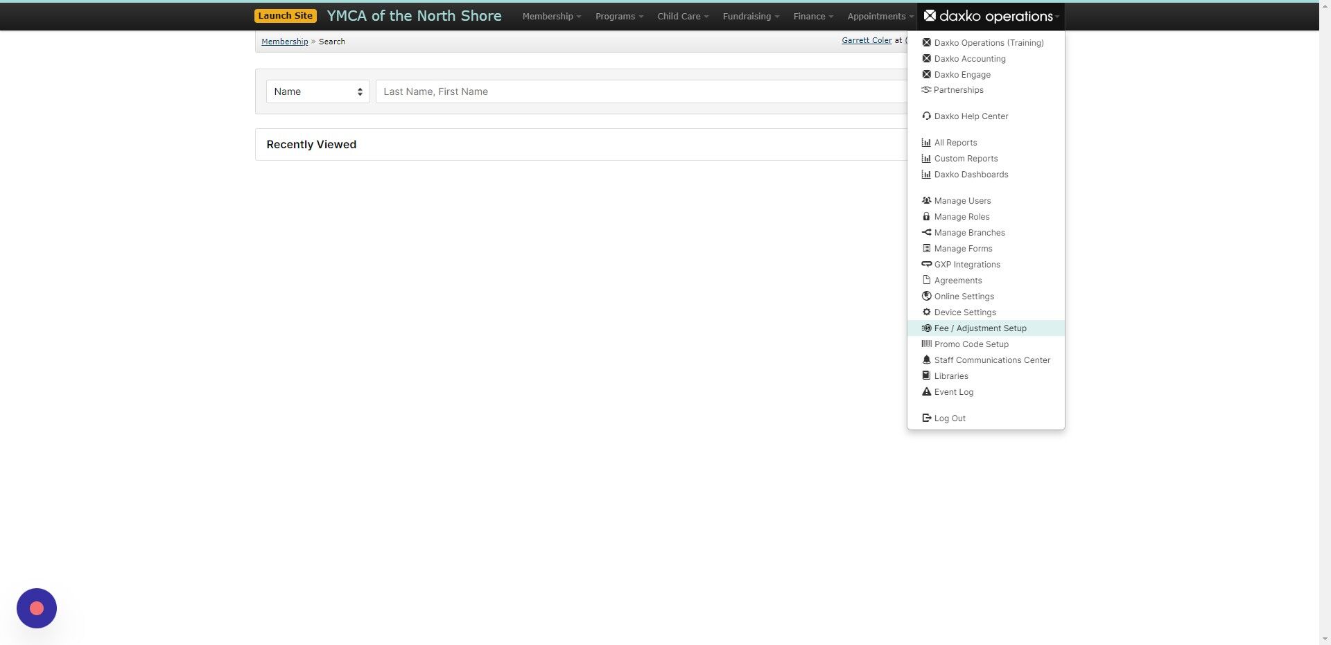Open the Appointments navigation dropdown

pos(880,16)
